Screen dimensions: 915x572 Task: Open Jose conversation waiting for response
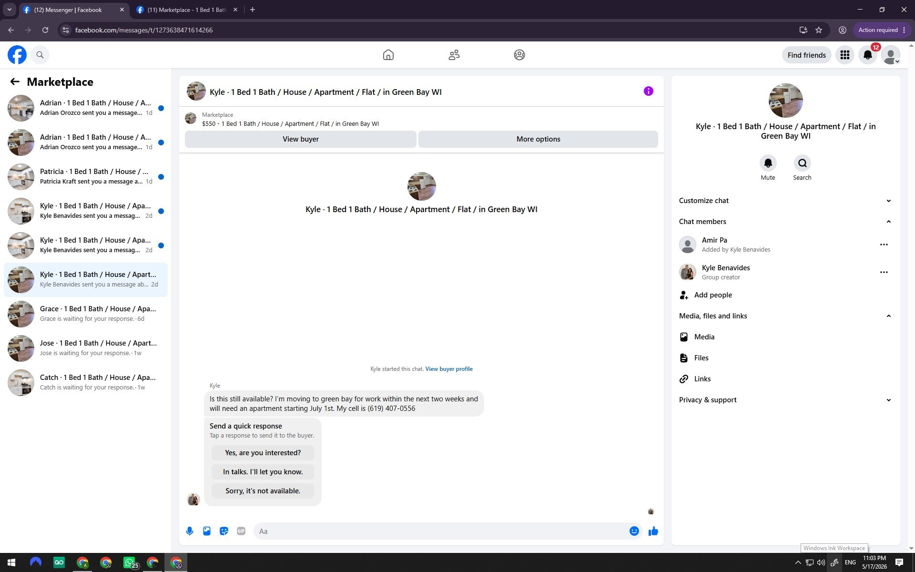pos(86,348)
